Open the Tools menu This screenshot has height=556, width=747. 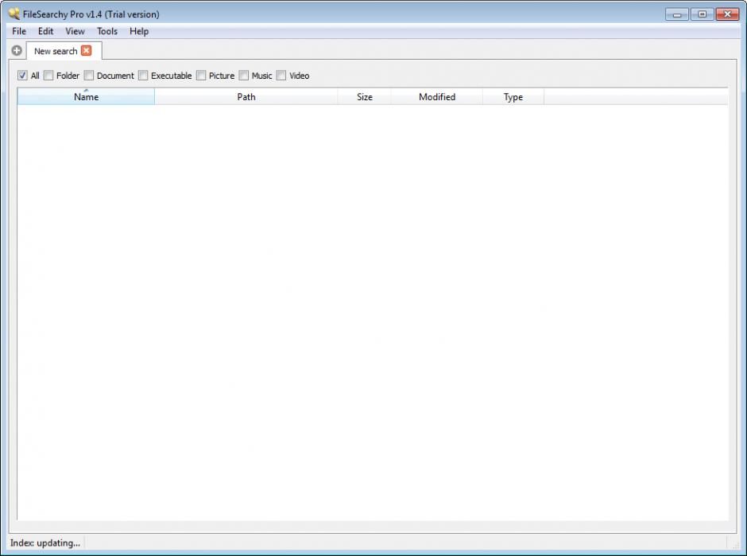click(107, 31)
